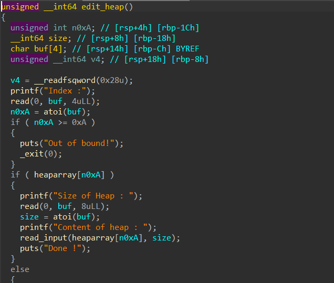Click atoi in the size assignment
The width and height of the screenshot is (334, 283).
point(62,217)
